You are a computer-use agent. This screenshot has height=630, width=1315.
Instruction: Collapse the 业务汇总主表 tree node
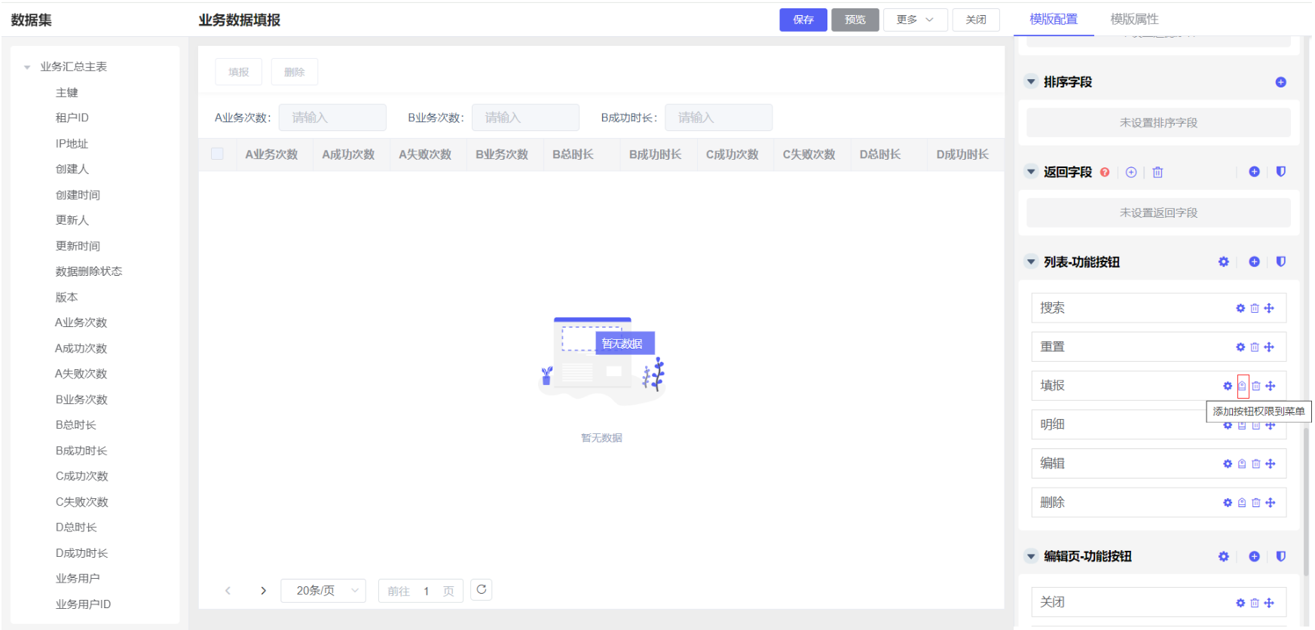point(27,67)
